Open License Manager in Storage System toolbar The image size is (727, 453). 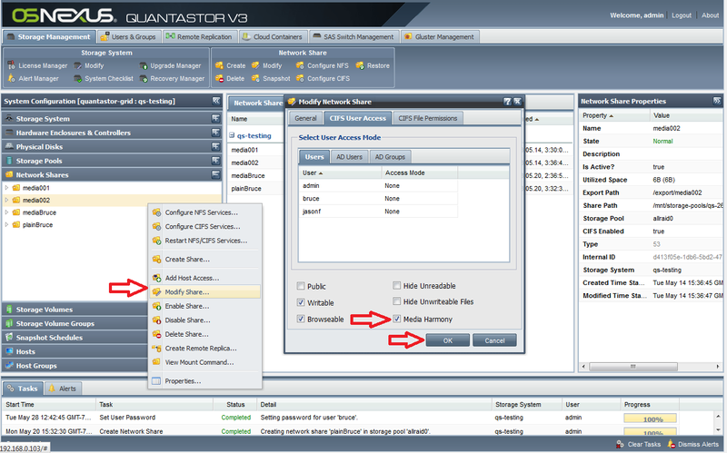[38, 65]
